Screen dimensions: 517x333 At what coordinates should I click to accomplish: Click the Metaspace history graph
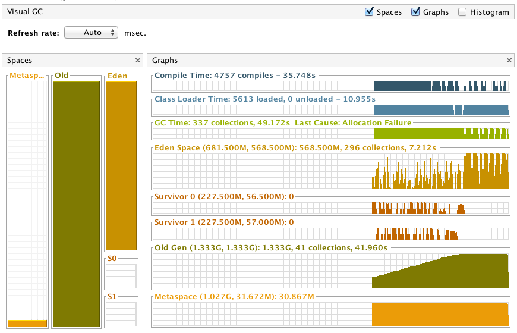[x=330, y=313]
